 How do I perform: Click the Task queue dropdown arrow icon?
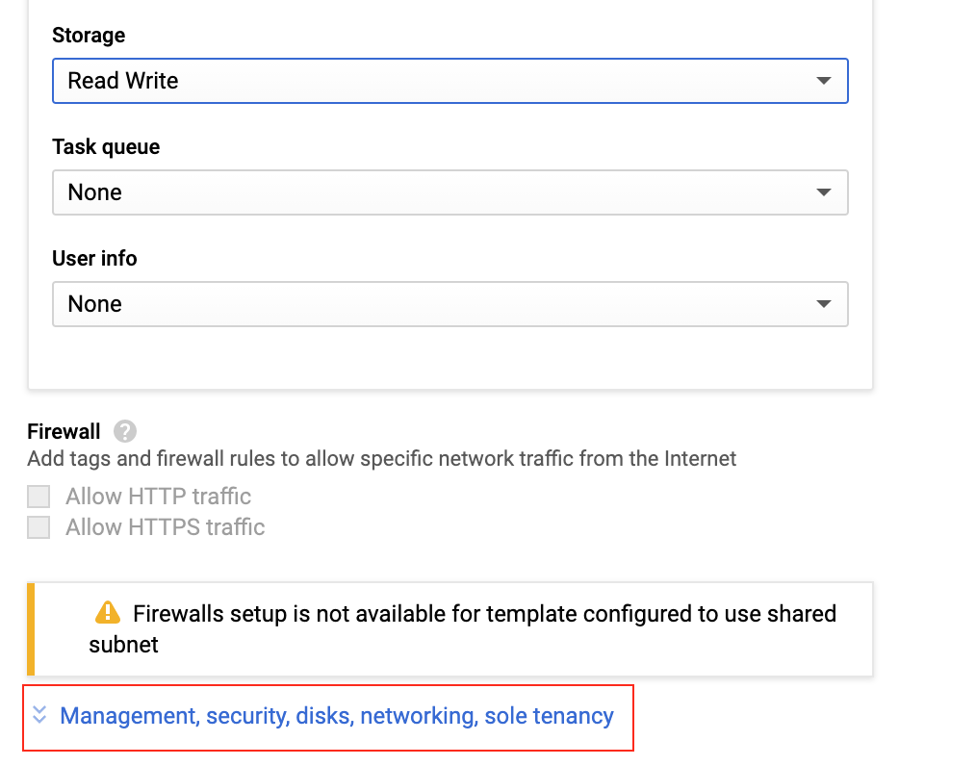point(824,192)
